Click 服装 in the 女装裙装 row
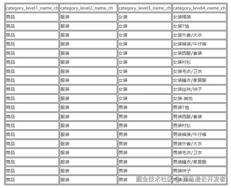Screen dimensions: 231x188 tap(88, 17)
